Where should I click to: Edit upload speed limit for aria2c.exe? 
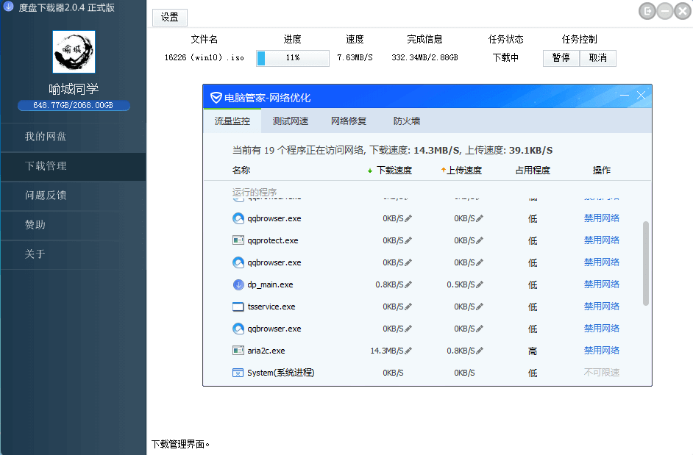pyautogui.click(x=480, y=351)
